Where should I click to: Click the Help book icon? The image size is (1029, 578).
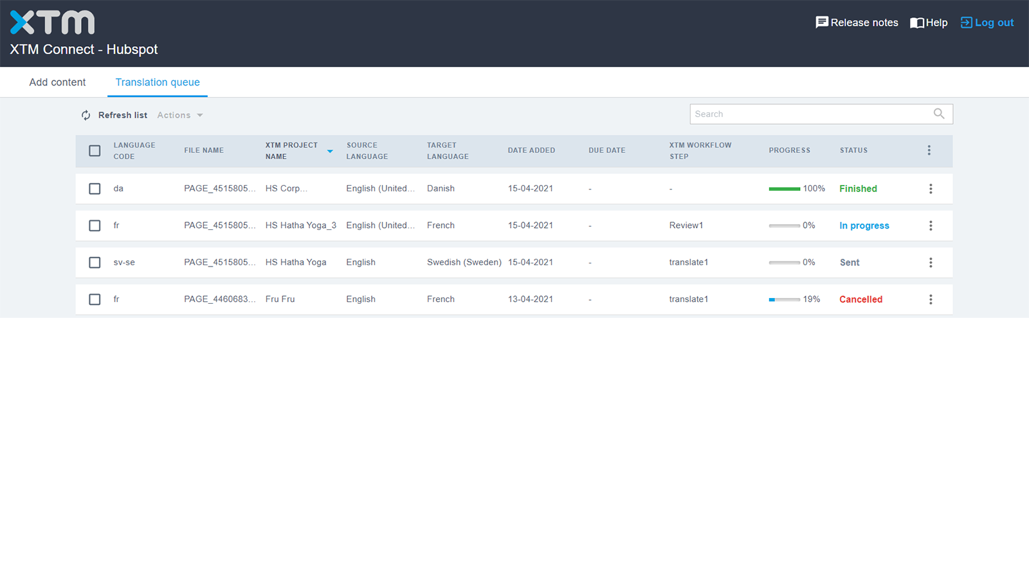[916, 22]
